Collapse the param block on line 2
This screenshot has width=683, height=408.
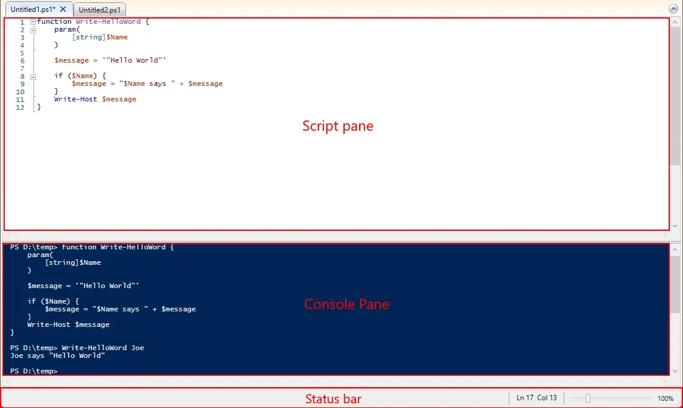pyautogui.click(x=33, y=30)
